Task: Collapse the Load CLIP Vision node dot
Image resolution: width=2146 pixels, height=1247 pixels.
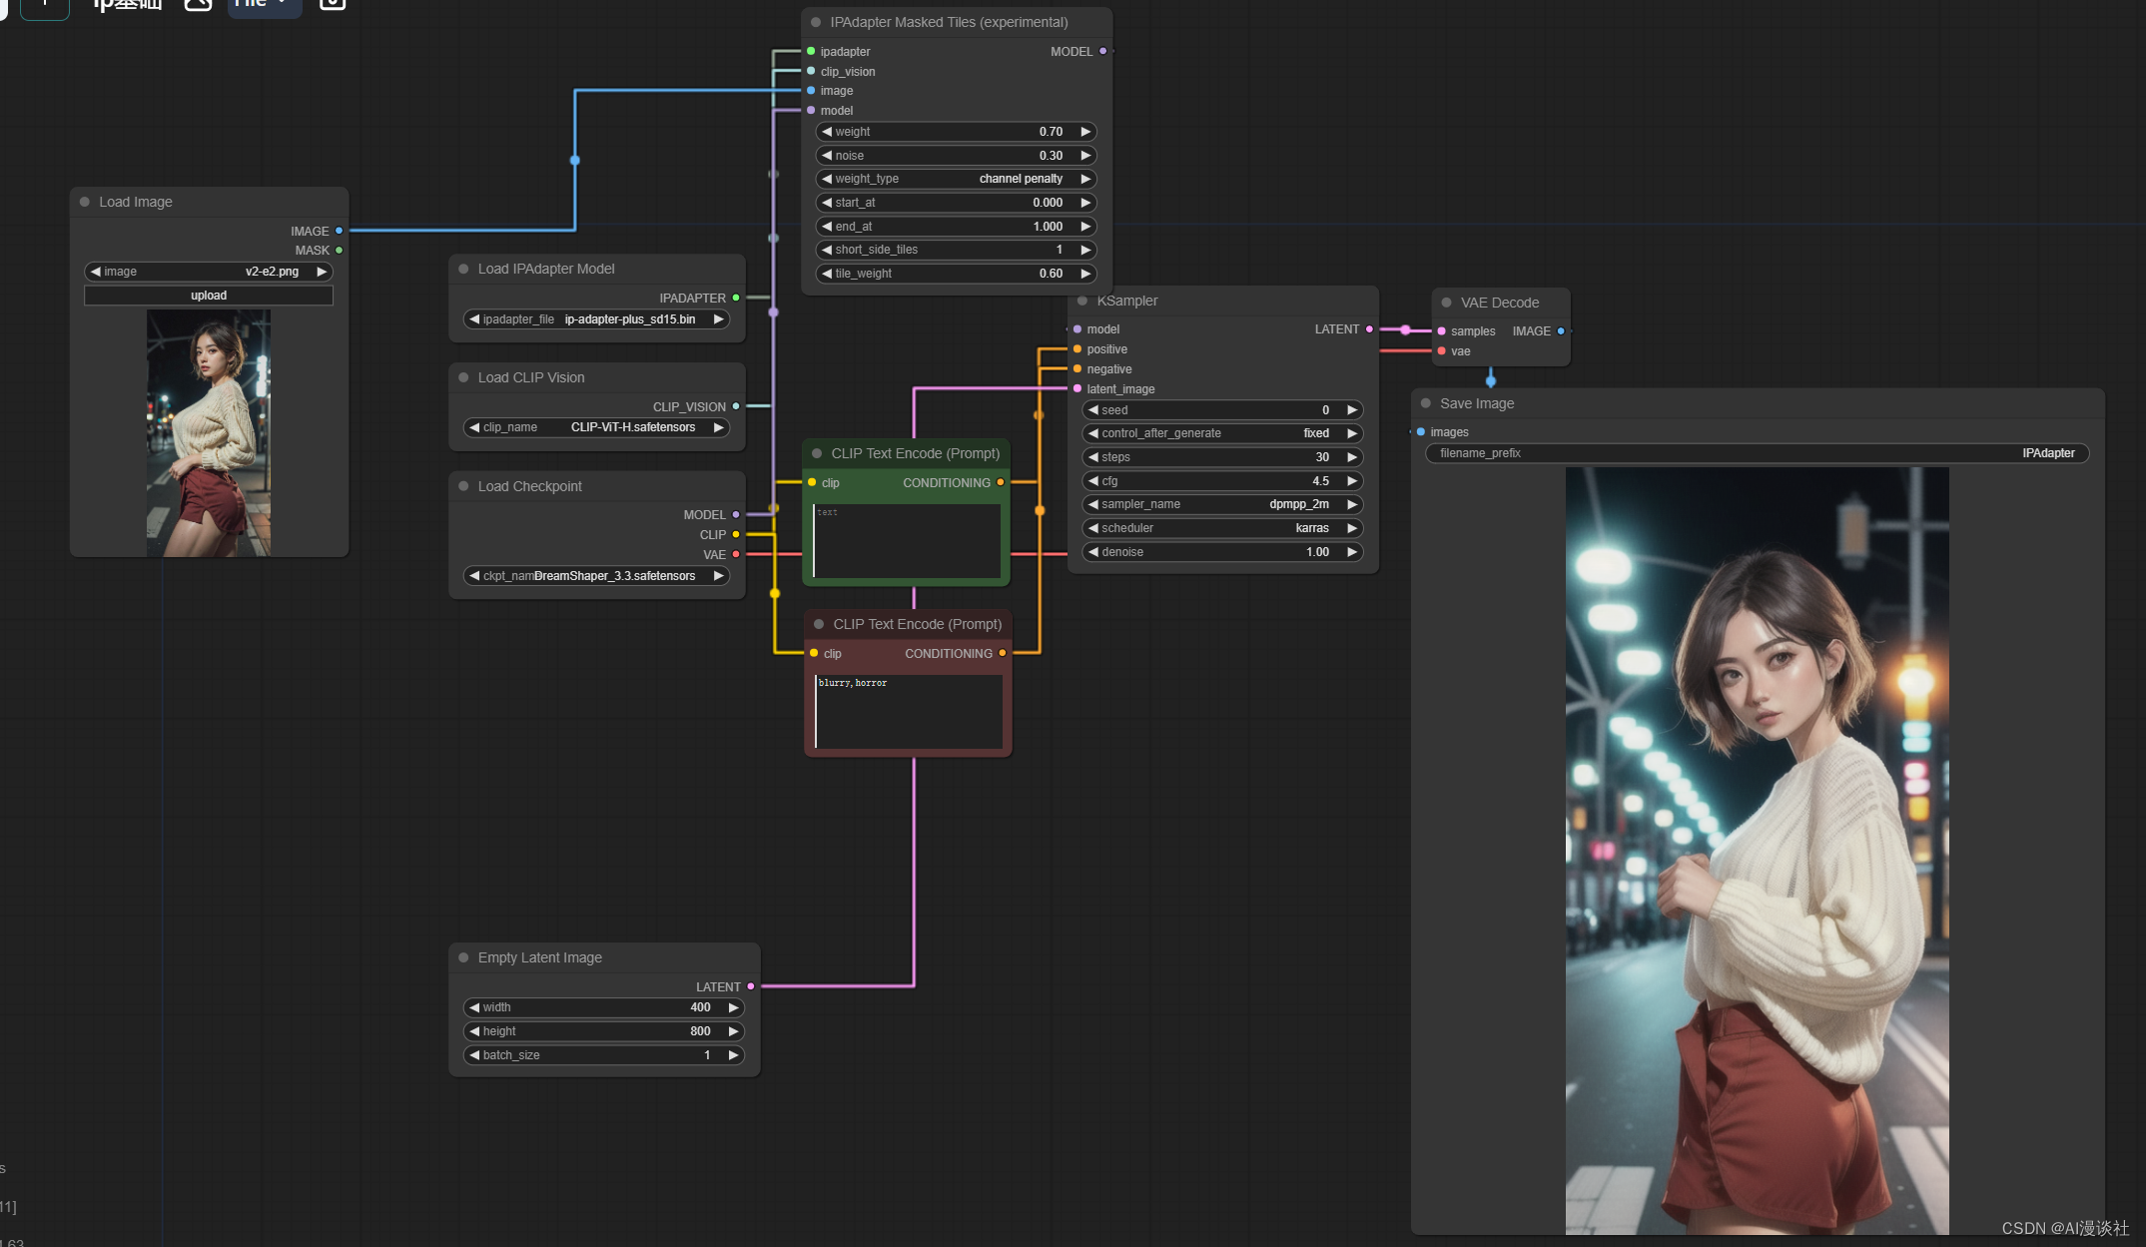Action: [463, 377]
